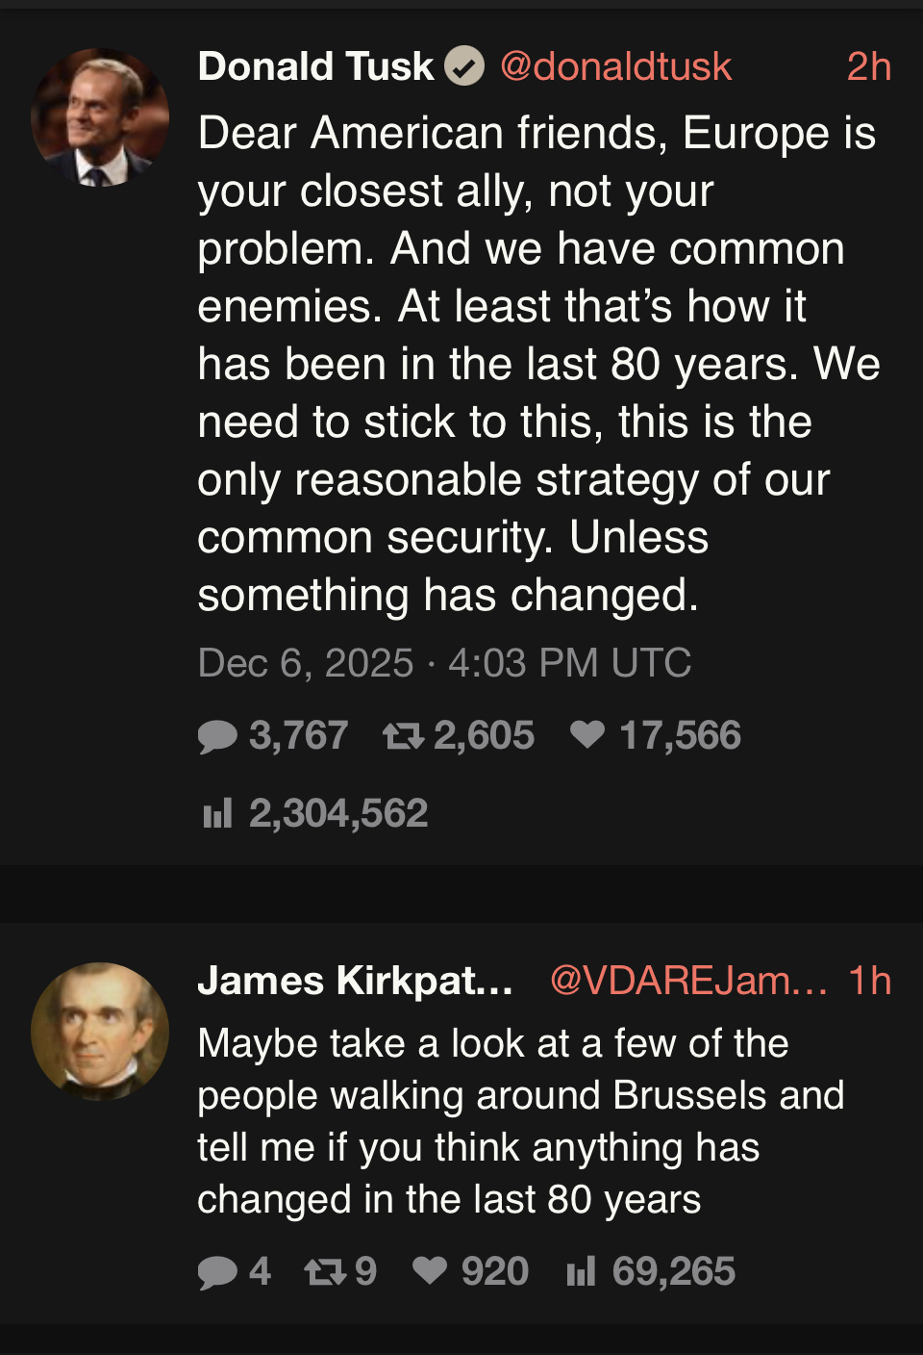Open the @VDAREJam… handle link
Screen dimensions: 923x1355
[x=687, y=981]
